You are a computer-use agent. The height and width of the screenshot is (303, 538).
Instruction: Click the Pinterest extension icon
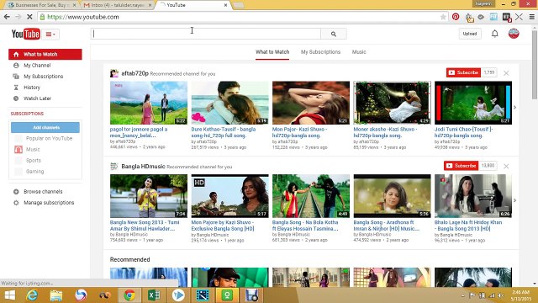(x=456, y=17)
